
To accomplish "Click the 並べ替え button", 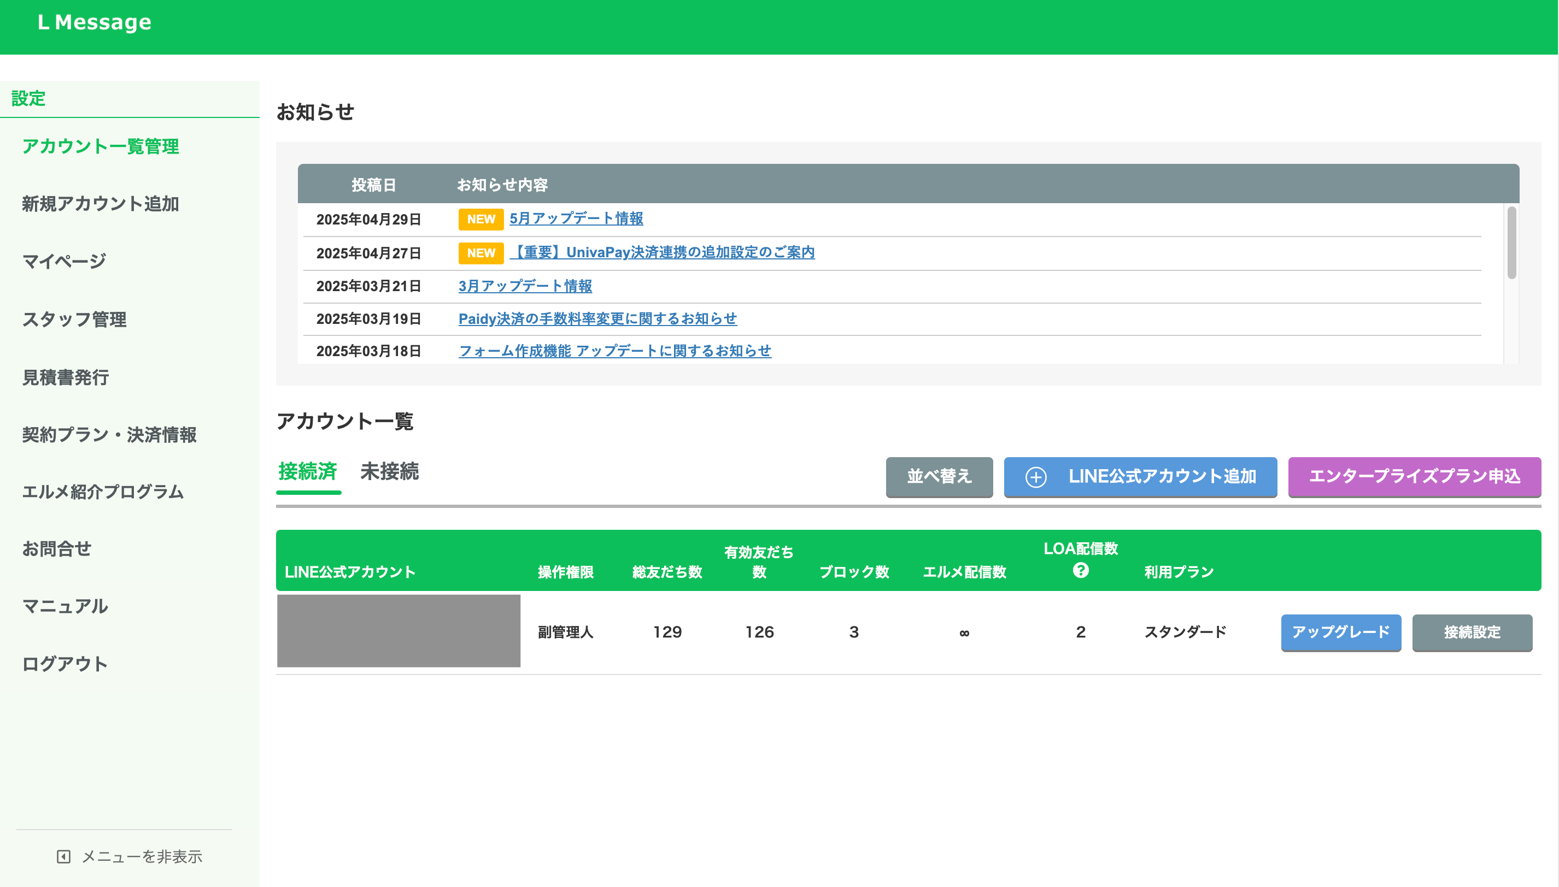I will pyautogui.click(x=939, y=476).
